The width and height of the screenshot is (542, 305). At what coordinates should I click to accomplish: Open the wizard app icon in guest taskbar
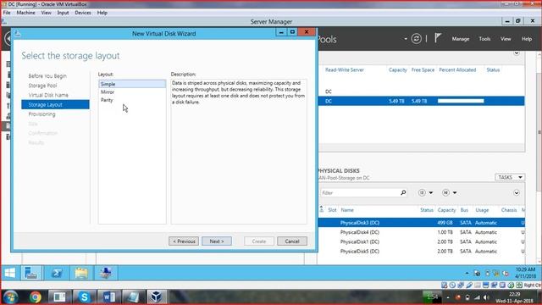click(106, 273)
